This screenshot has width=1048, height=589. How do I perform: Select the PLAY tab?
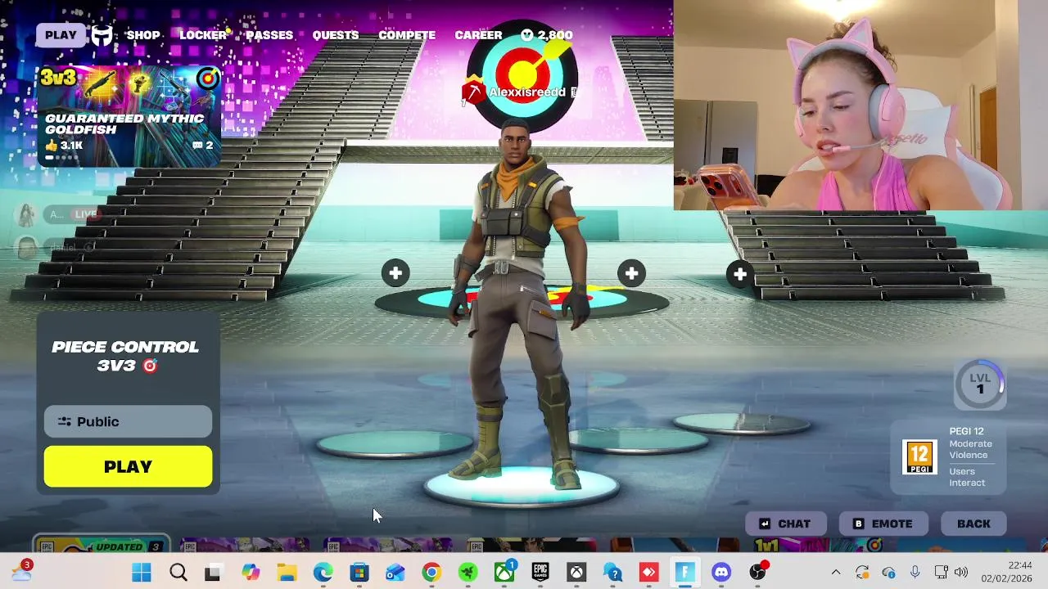(61, 35)
